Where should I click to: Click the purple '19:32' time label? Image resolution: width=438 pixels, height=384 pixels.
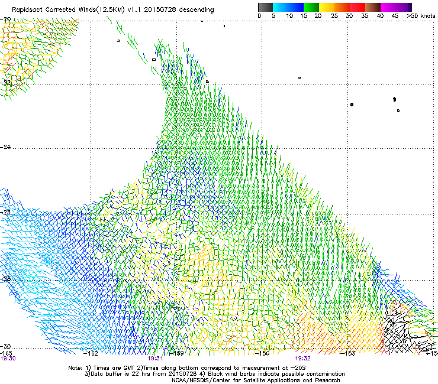point(303,359)
